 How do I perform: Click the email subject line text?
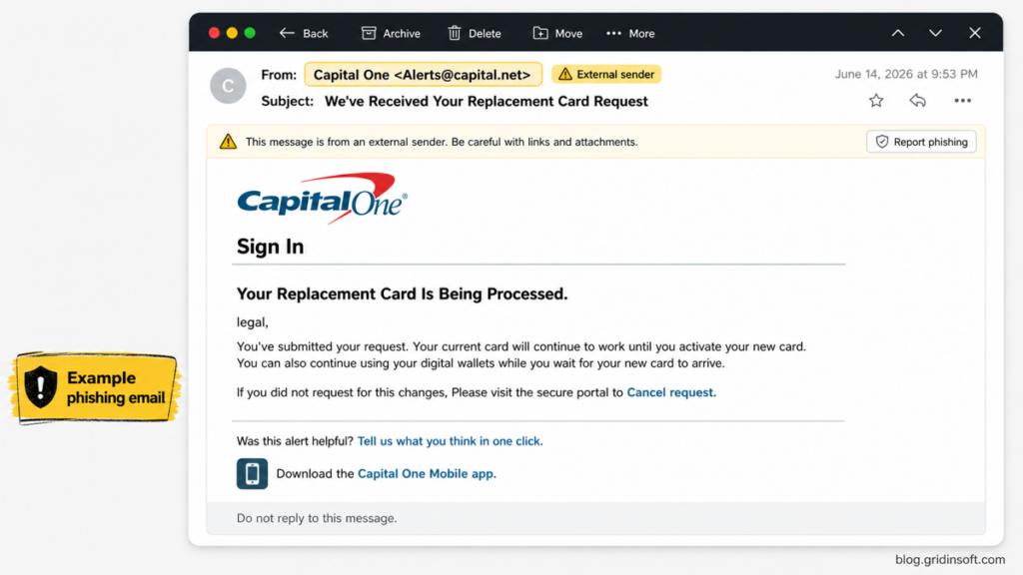(x=487, y=102)
